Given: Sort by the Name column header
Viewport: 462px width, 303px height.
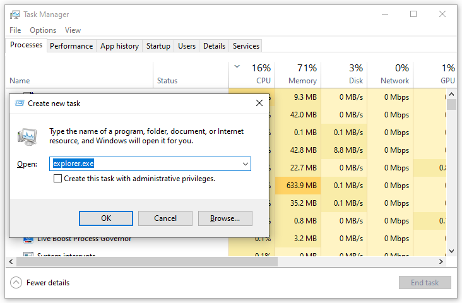Looking at the screenshot, I should (x=80, y=75).
